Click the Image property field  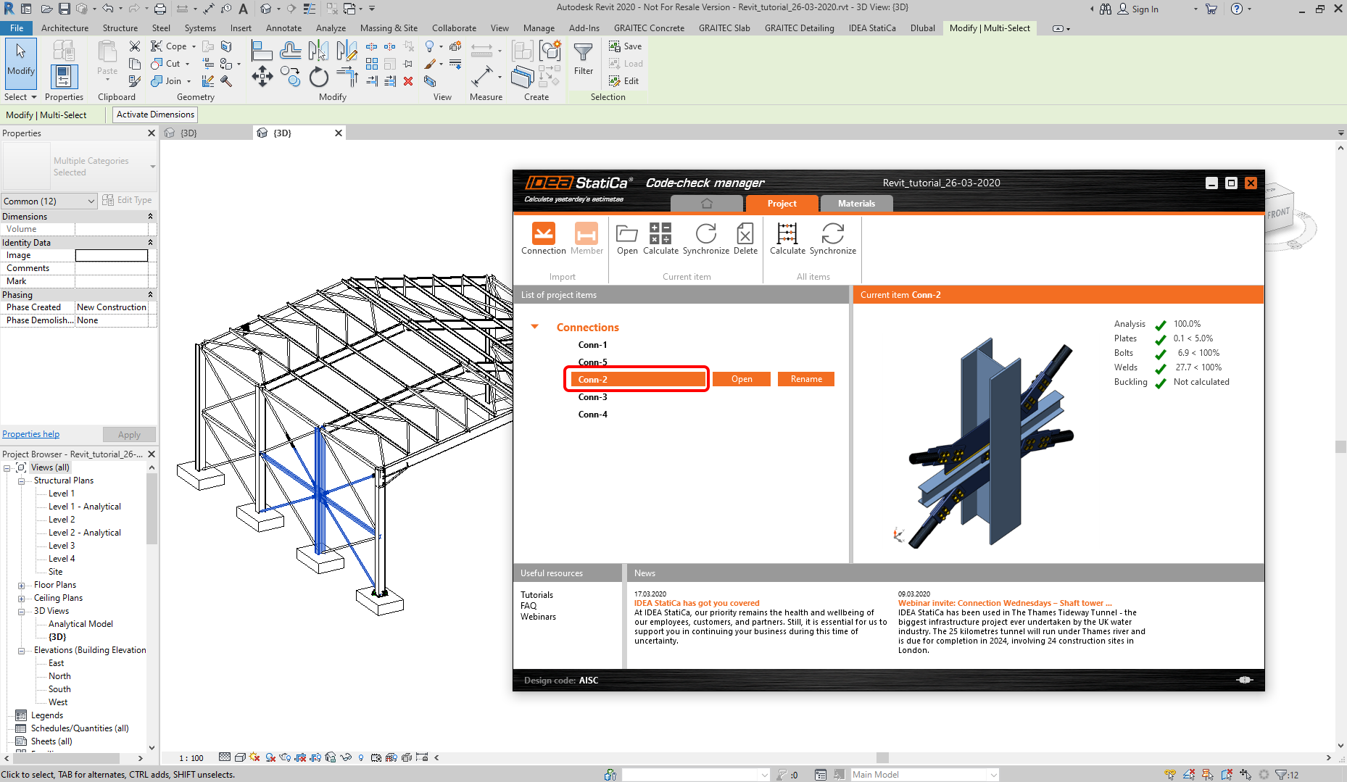[x=112, y=256]
